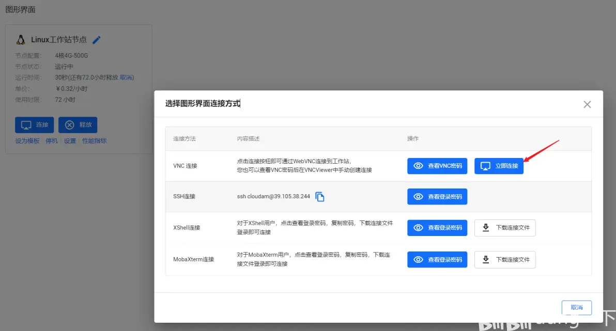Close the connection method dialog with X
This screenshot has width=616, height=331.
(x=587, y=104)
